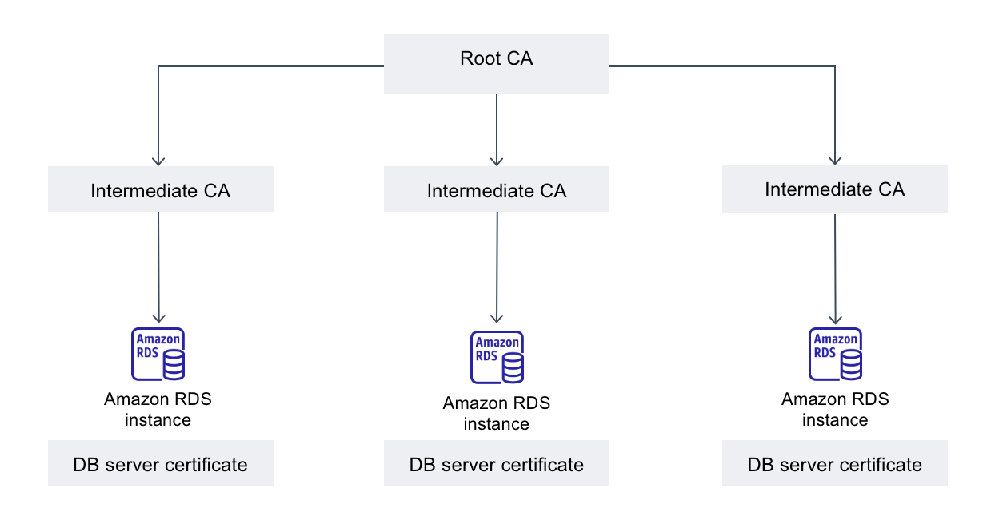Select the middle Amazon RDS icon
Image resolution: width=987 pixels, height=516 pixels.
click(x=497, y=357)
